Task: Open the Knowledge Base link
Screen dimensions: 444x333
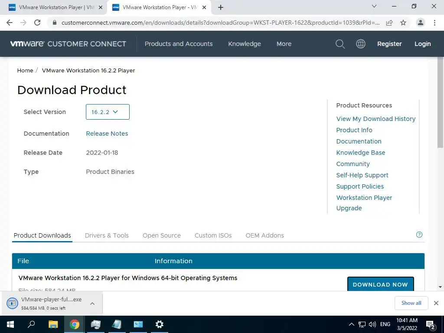Action: (x=360, y=153)
